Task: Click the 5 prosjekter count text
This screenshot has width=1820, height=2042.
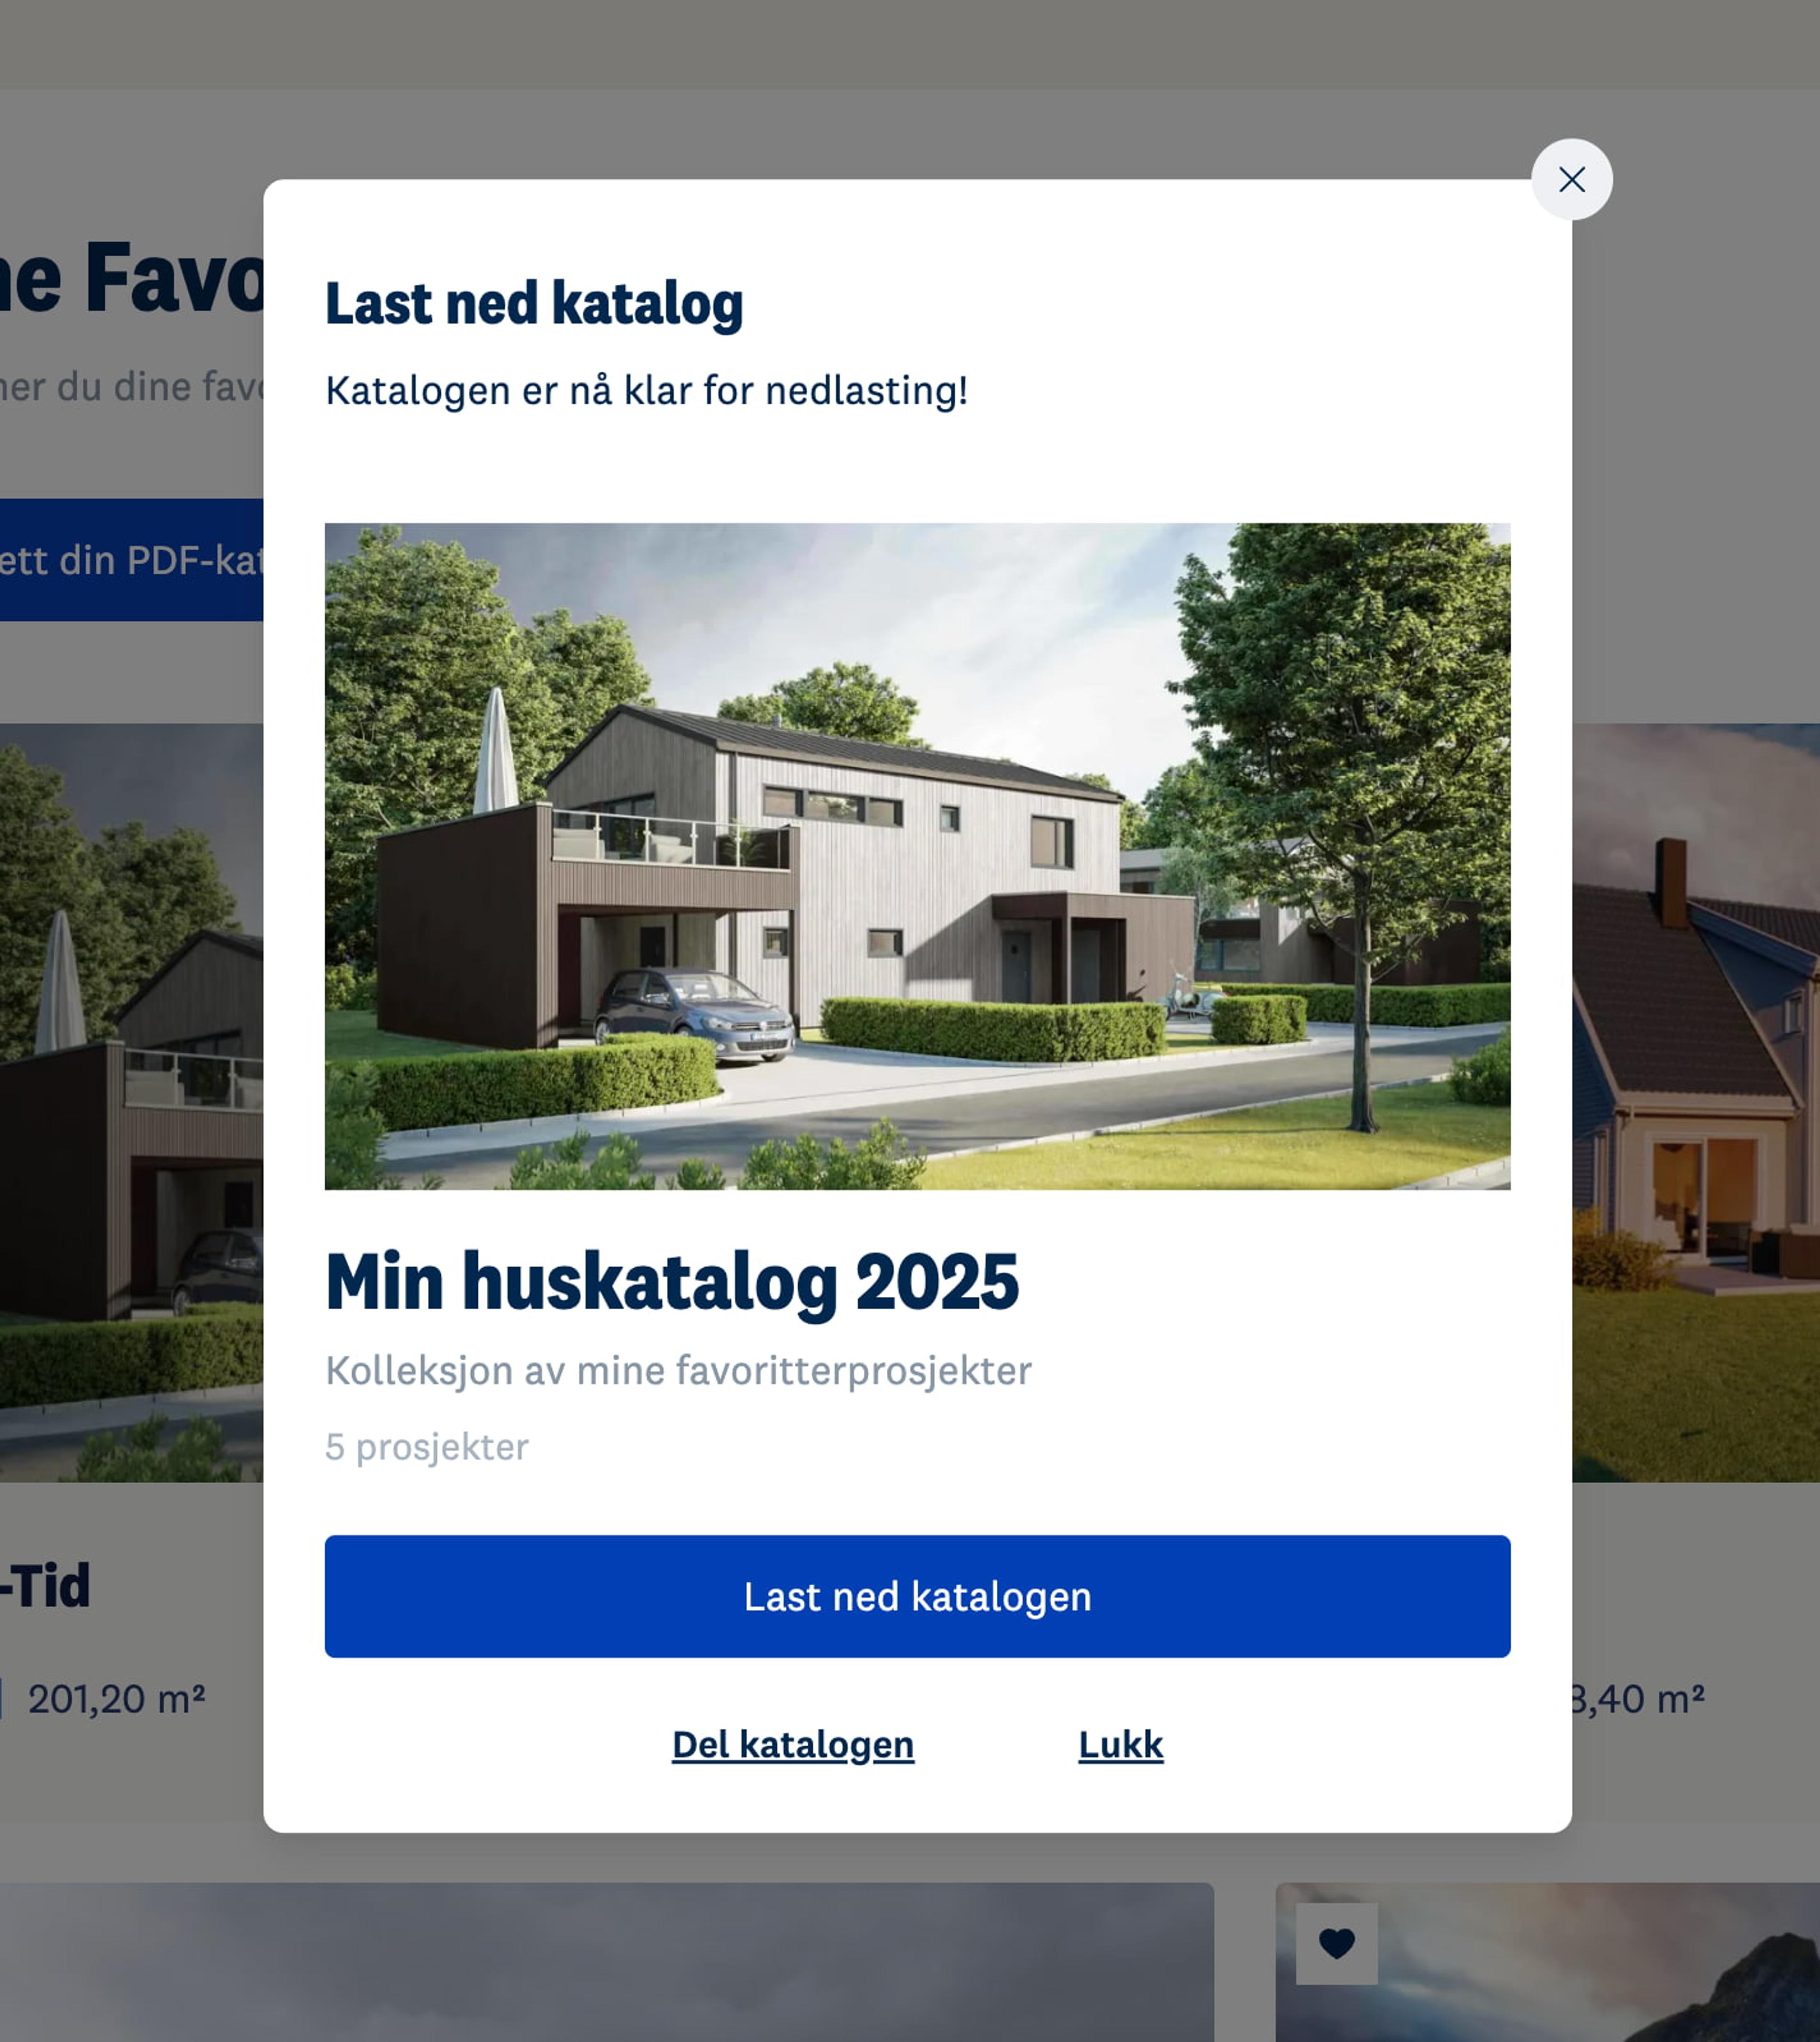Action: point(427,1446)
